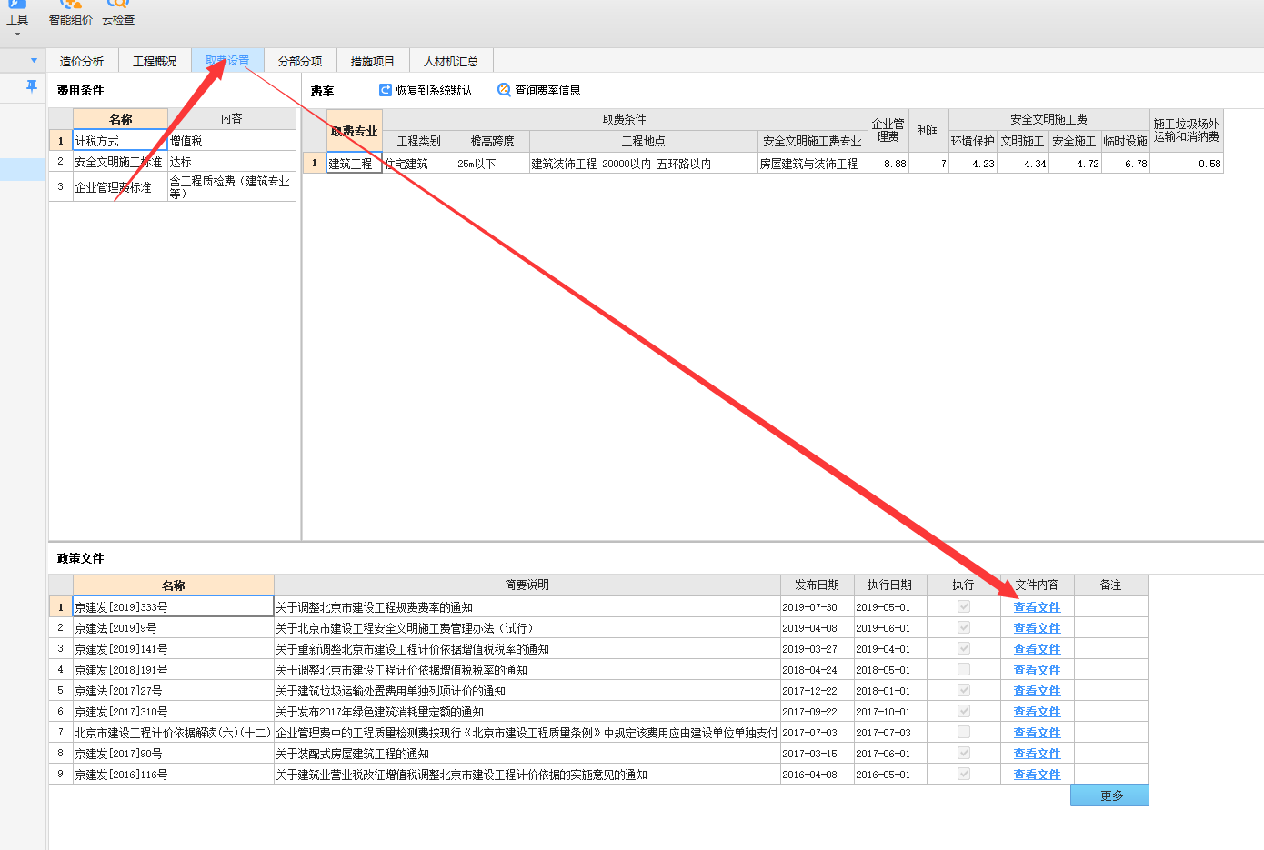1264x850 pixels.
Task: Select the 增值税 tax method cell
Action: (x=232, y=141)
